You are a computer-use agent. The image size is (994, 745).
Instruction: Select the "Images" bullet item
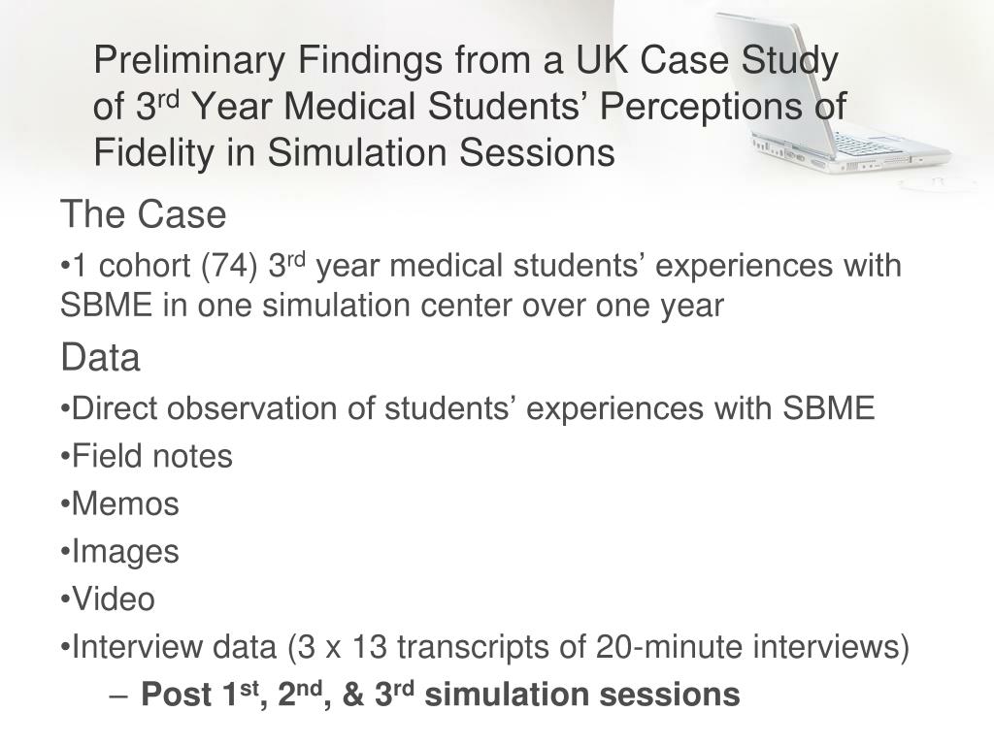[120, 552]
